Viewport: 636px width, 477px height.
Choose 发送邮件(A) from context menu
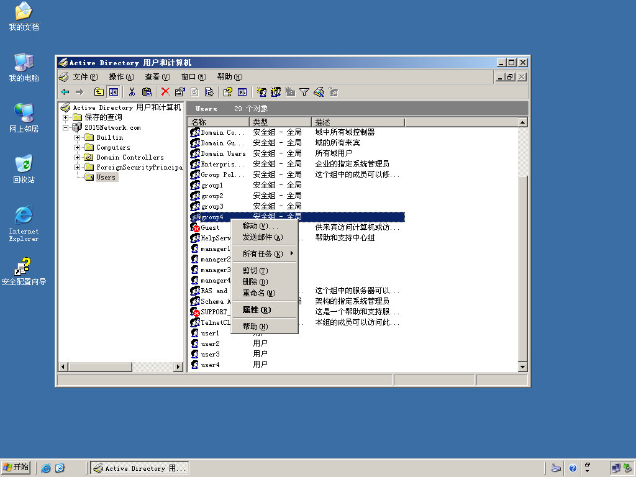point(265,237)
